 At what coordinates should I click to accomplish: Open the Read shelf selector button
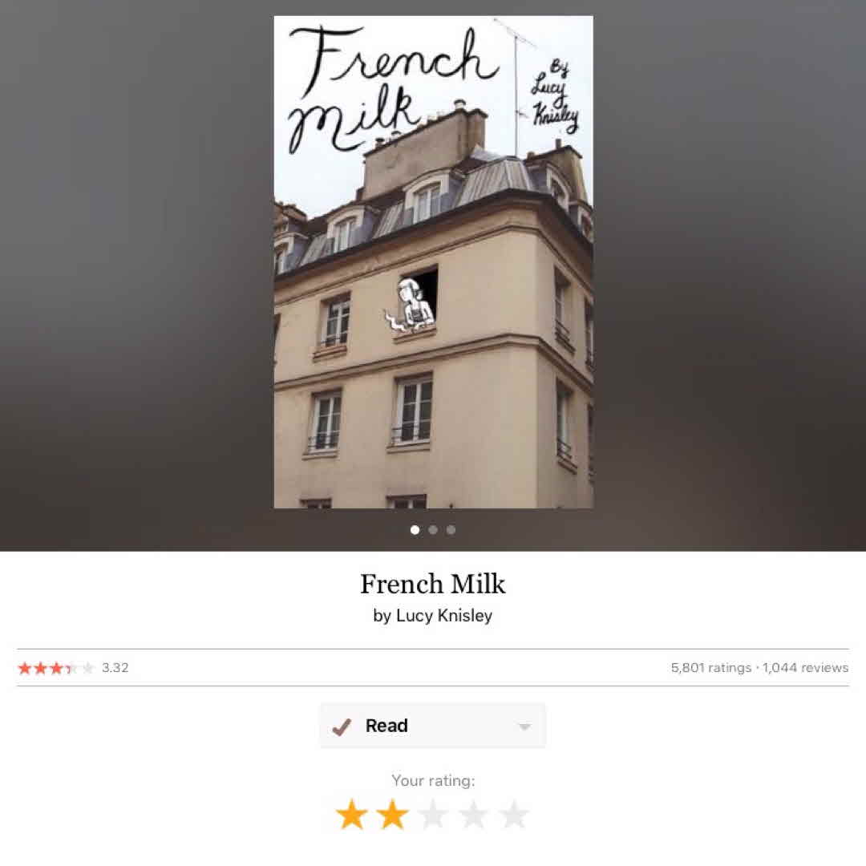pyautogui.click(x=433, y=726)
